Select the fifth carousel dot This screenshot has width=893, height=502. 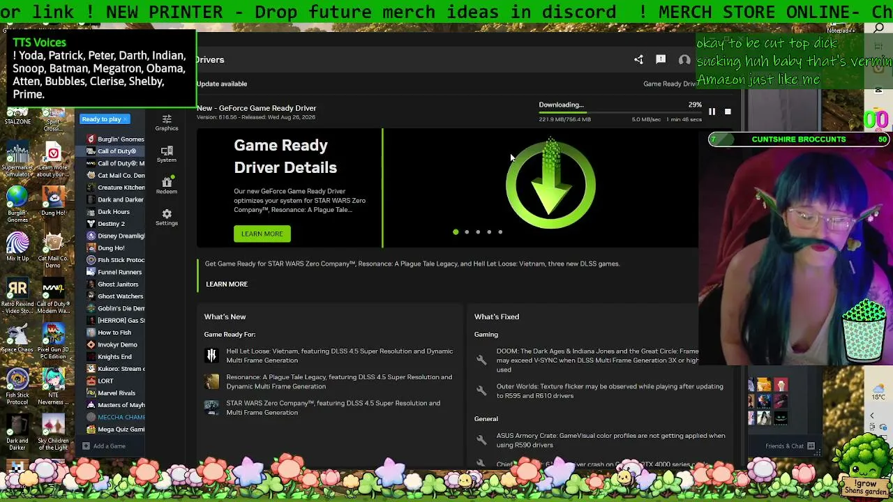[x=500, y=232]
